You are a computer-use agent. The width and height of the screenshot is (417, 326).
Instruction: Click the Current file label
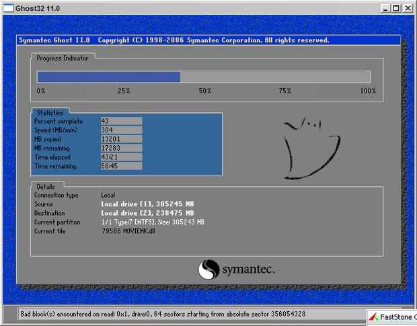click(50, 231)
